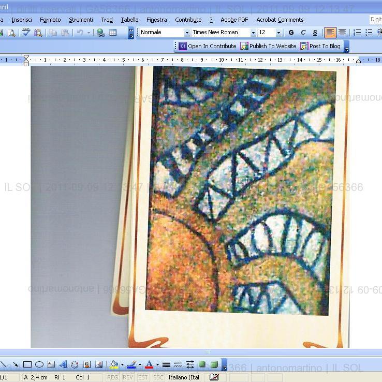Toggle Bold (G) formatting

click(x=291, y=33)
